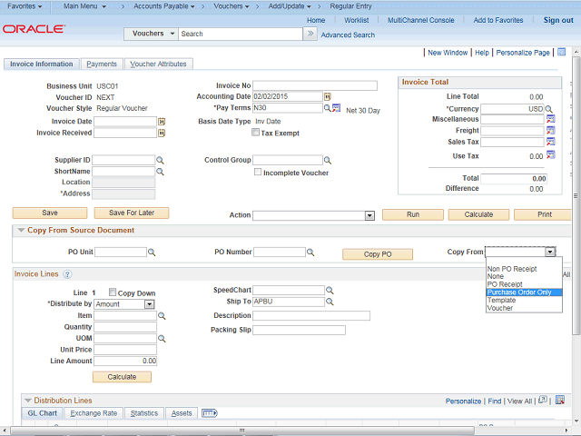The width and height of the screenshot is (581, 436).
Task: Click the Invoice Date calendar icon
Action: pyautogui.click(x=162, y=121)
